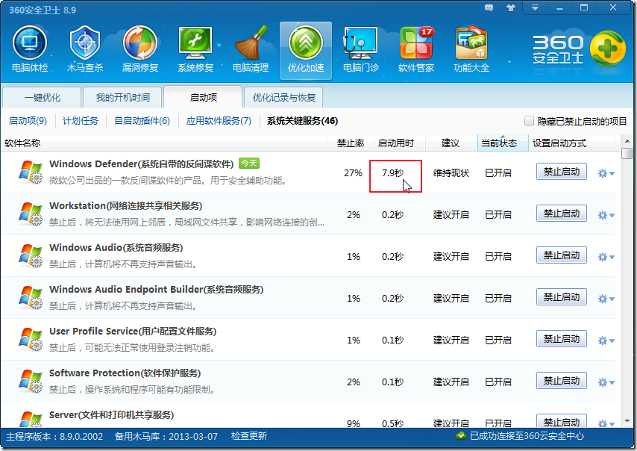Open gear dropdown for Workstation row

(606, 216)
